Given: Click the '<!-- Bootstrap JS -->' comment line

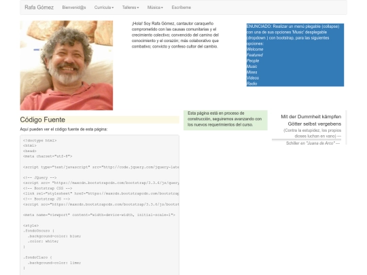Looking at the screenshot, I should click(x=47, y=199).
